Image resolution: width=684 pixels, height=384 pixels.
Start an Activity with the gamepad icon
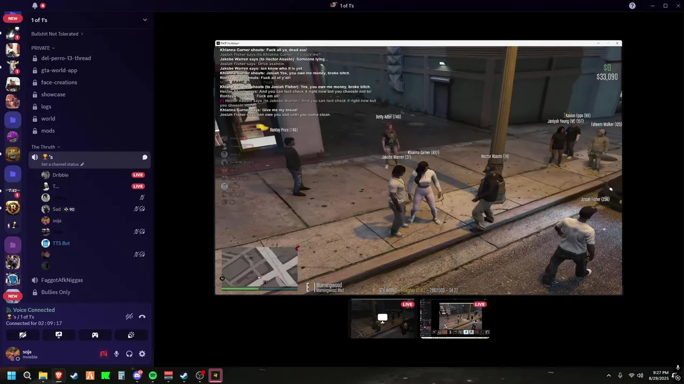pos(95,335)
